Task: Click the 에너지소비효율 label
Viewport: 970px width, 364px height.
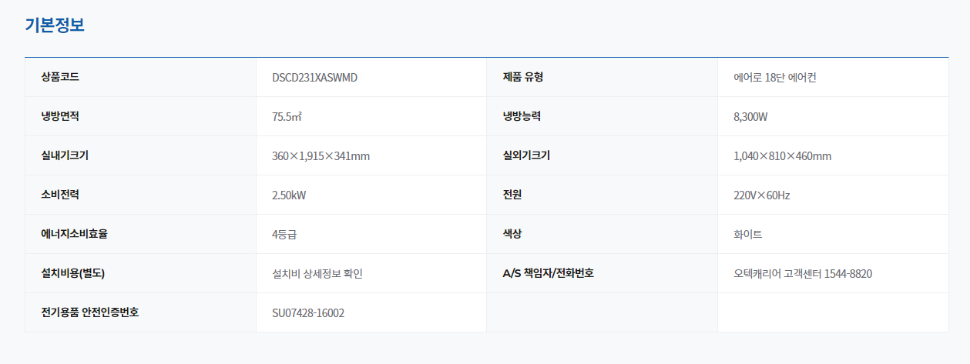Action: 74,234
